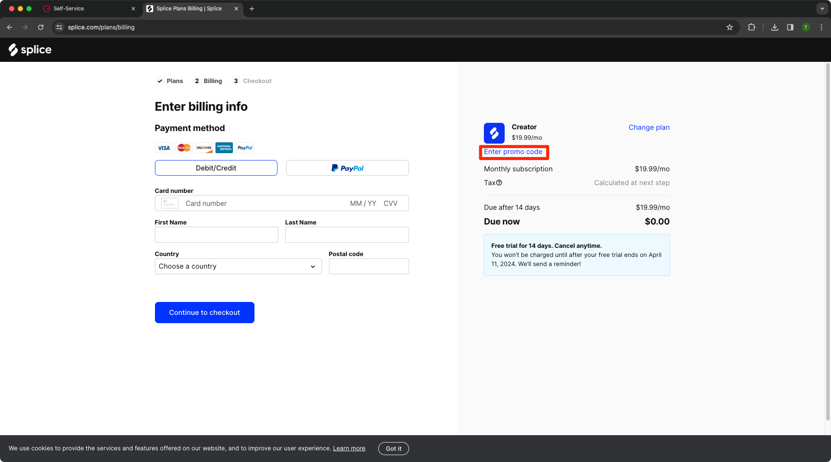Click the card brand icon in card field
Screen dimensions: 831x462
click(170, 203)
